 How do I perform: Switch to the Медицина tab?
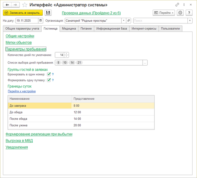pyautogui.click(x=69, y=29)
